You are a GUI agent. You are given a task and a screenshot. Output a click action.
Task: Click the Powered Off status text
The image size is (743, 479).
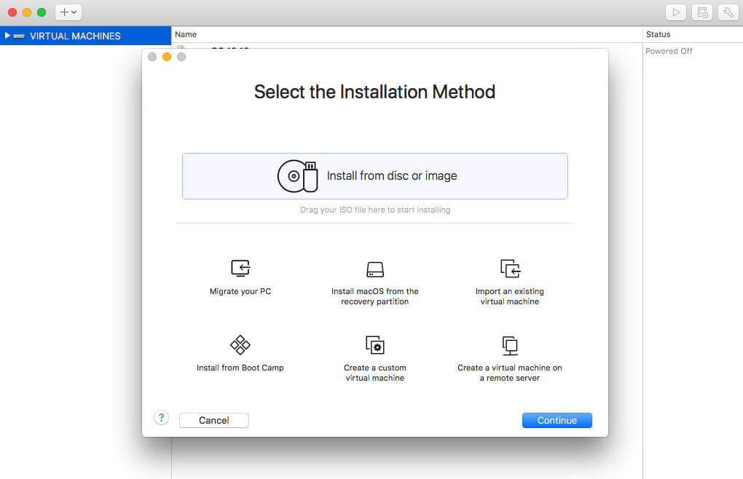[x=669, y=51]
